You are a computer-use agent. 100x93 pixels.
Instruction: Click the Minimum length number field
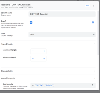pyautogui.click(x=38, y=59)
